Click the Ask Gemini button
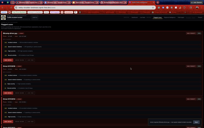Screen dimensions: 204x128 196,2
